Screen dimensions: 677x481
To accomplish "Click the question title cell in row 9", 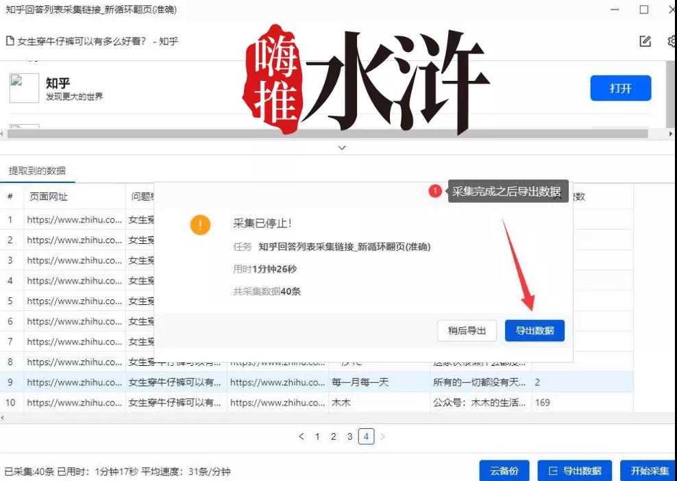I will [x=175, y=382].
